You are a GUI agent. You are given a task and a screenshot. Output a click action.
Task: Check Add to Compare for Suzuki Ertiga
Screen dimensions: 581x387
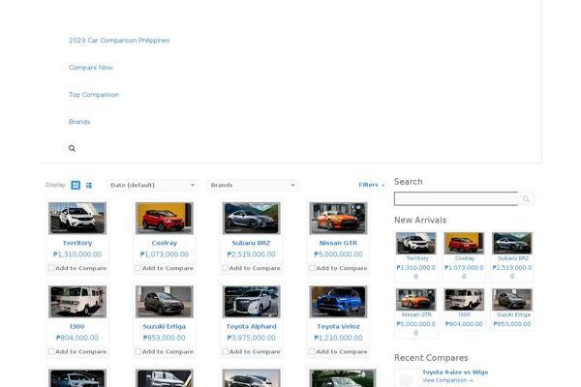[x=138, y=351]
